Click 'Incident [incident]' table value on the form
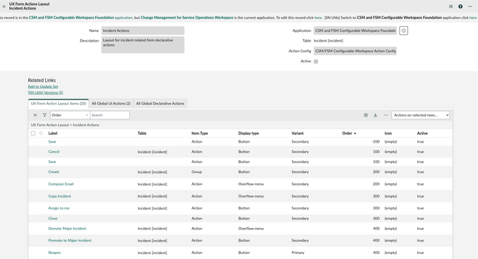The width and height of the screenshot is (478, 259). (x=328, y=41)
